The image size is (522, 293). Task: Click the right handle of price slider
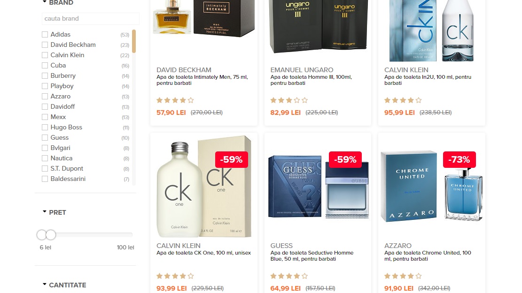coord(51,235)
